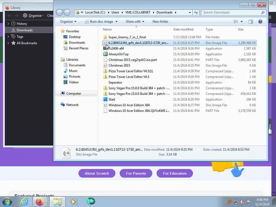The height and width of the screenshot is (207, 276).
Task: Click the Action Center flag tray icon
Action: (x=249, y=202)
